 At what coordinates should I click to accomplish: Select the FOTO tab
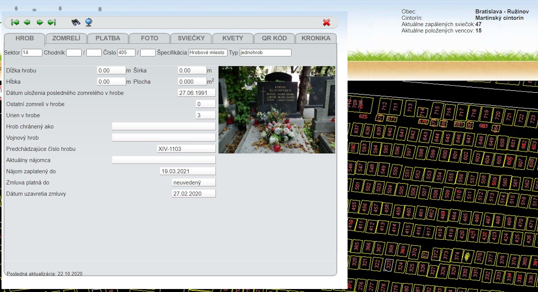point(150,38)
